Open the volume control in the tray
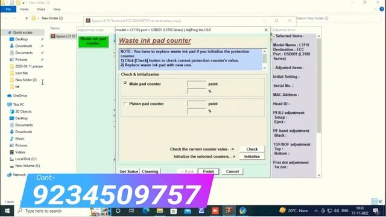This screenshot has width=386, height=217. (337, 211)
